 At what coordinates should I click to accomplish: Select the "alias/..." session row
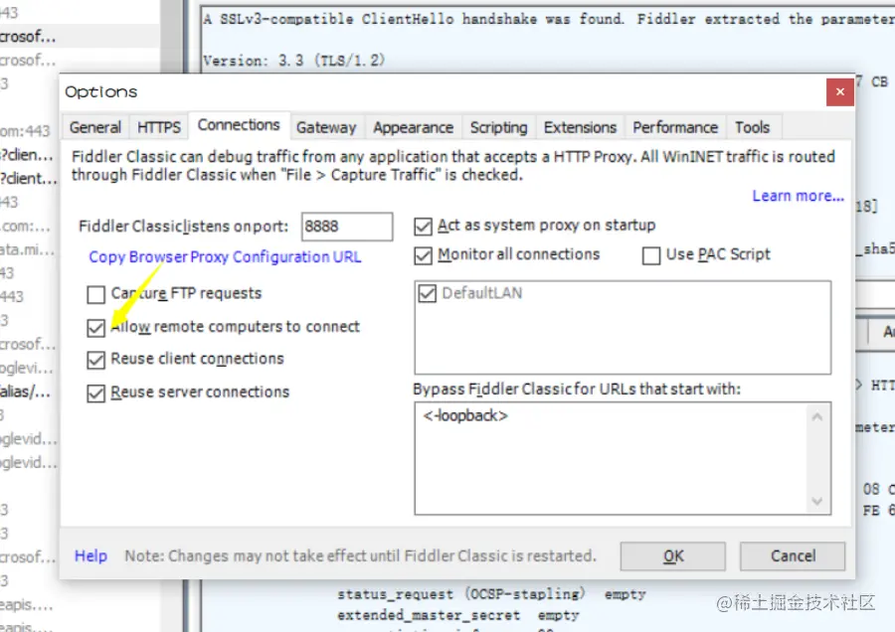tap(26, 392)
